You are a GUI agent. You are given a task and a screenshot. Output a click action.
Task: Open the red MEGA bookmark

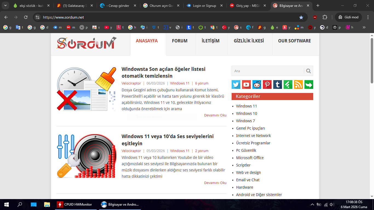point(70,27)
